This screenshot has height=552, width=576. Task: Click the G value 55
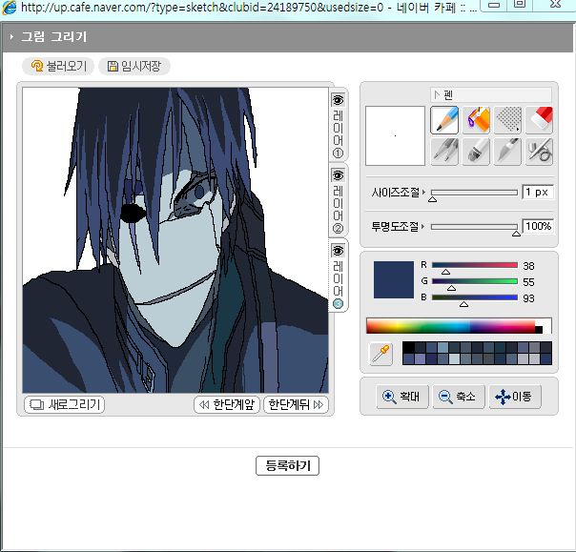pos(528,282)
